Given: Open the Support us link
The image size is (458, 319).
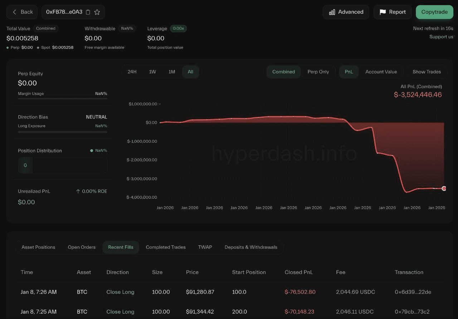Looking at the screenshot, I should (441, 37).
